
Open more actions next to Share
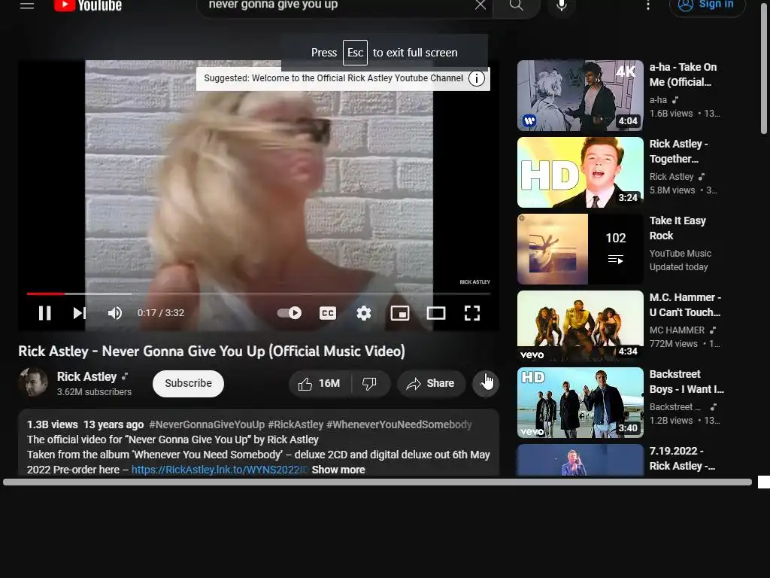486,383
